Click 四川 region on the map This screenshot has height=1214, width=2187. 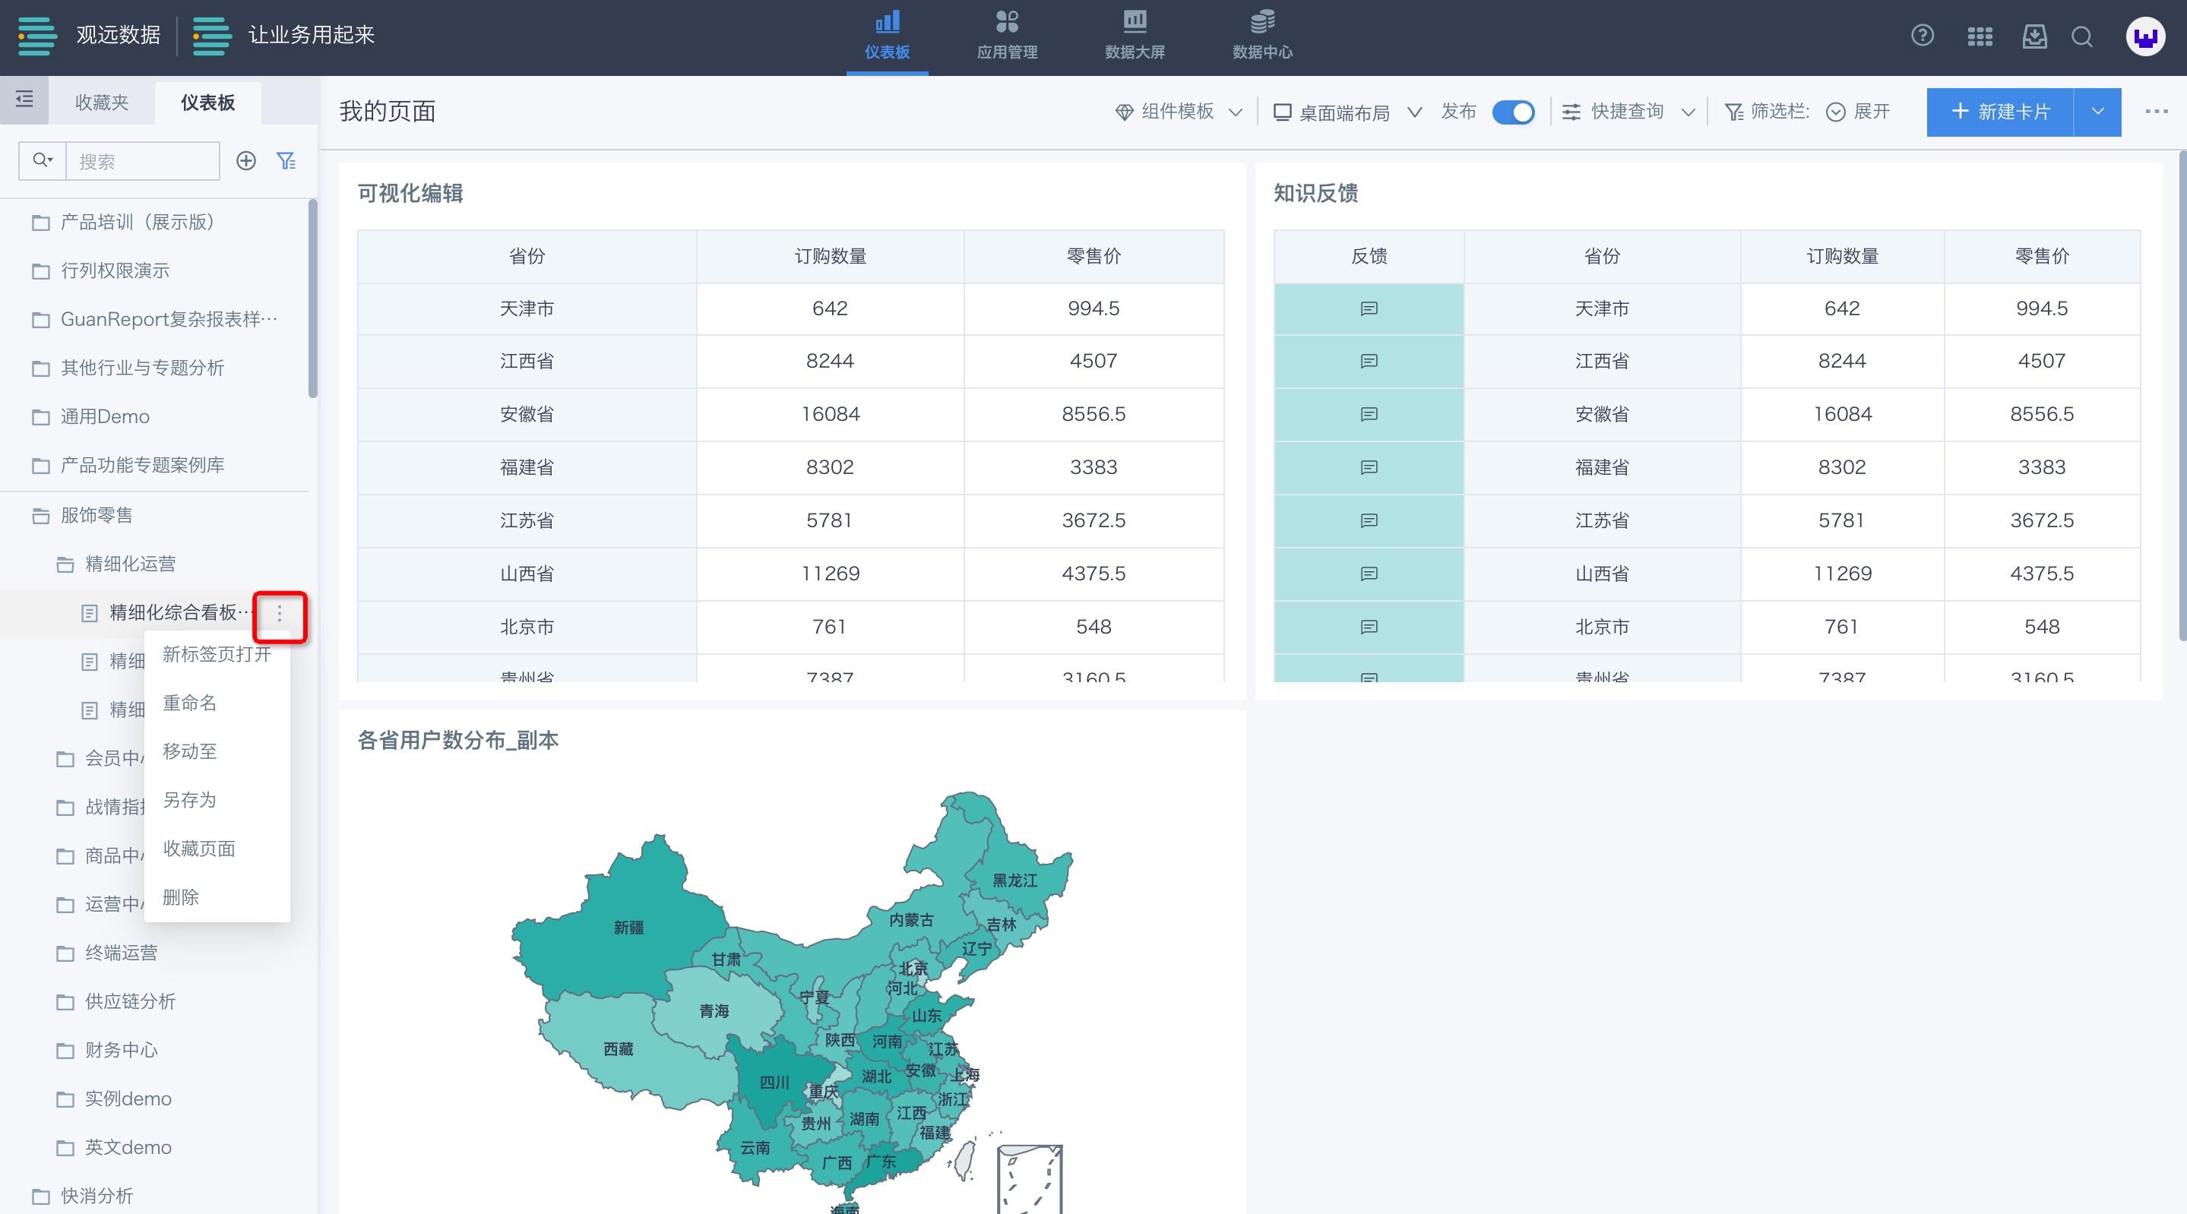click(774, 1083)
